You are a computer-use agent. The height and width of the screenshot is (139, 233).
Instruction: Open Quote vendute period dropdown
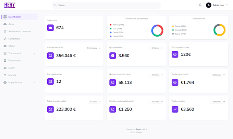(156, 48)
